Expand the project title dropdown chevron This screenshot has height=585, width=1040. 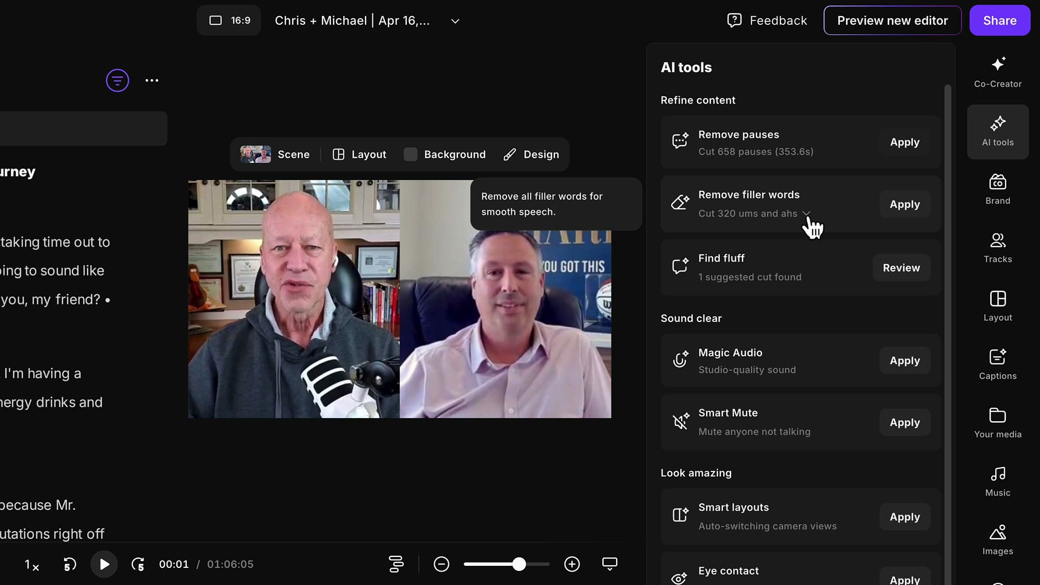click(x=455, y=21)
